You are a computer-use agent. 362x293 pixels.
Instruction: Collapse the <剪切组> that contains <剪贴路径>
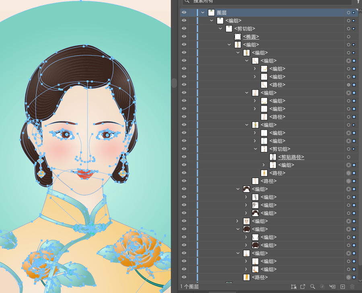pyautogui.click(x=255, y=149)
